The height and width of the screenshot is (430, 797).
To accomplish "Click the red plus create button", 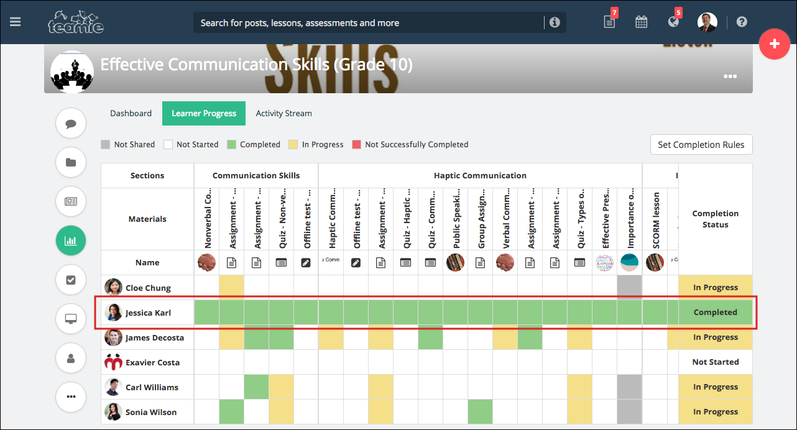I will tap(775, 44).
